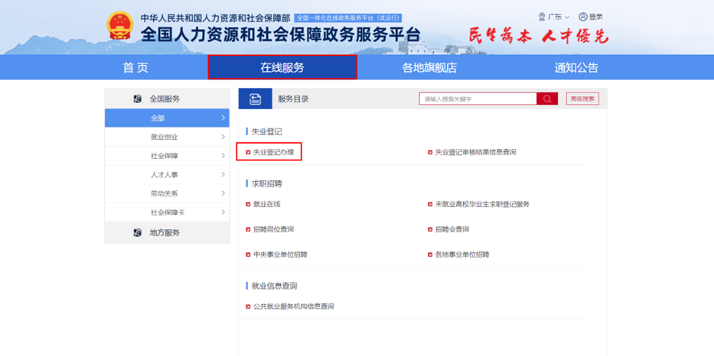This screenshot has width=714, height=356.
Task: Open 失业登记审核结果信息查询 link
Action: 475,152
